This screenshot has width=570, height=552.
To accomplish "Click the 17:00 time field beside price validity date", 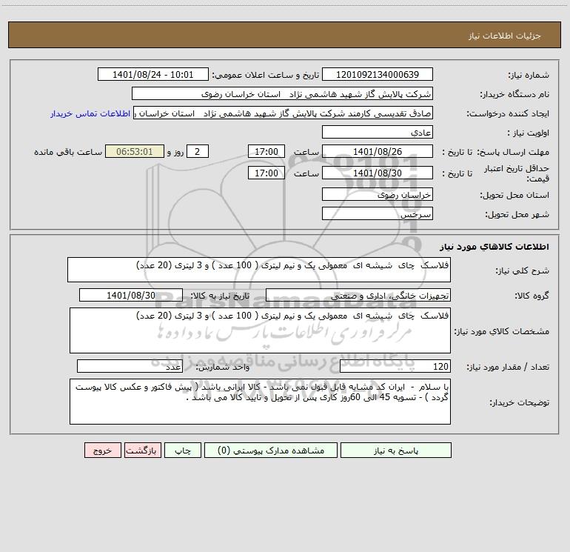I will (266, 173).
